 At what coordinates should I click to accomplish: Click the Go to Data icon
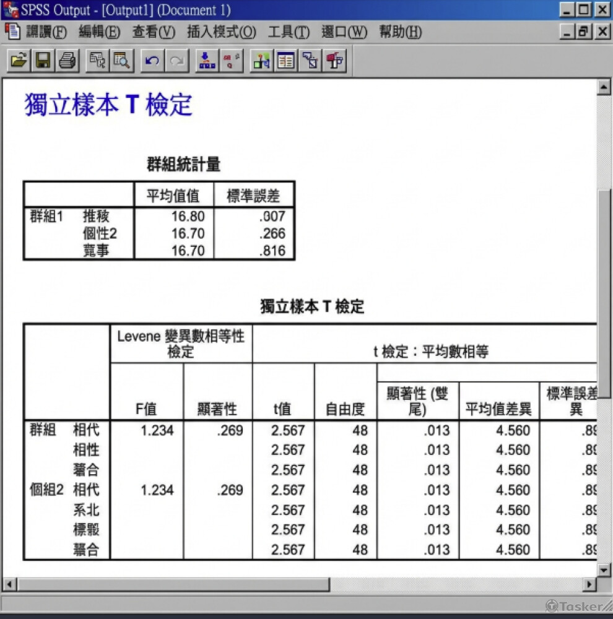(207, 61)
